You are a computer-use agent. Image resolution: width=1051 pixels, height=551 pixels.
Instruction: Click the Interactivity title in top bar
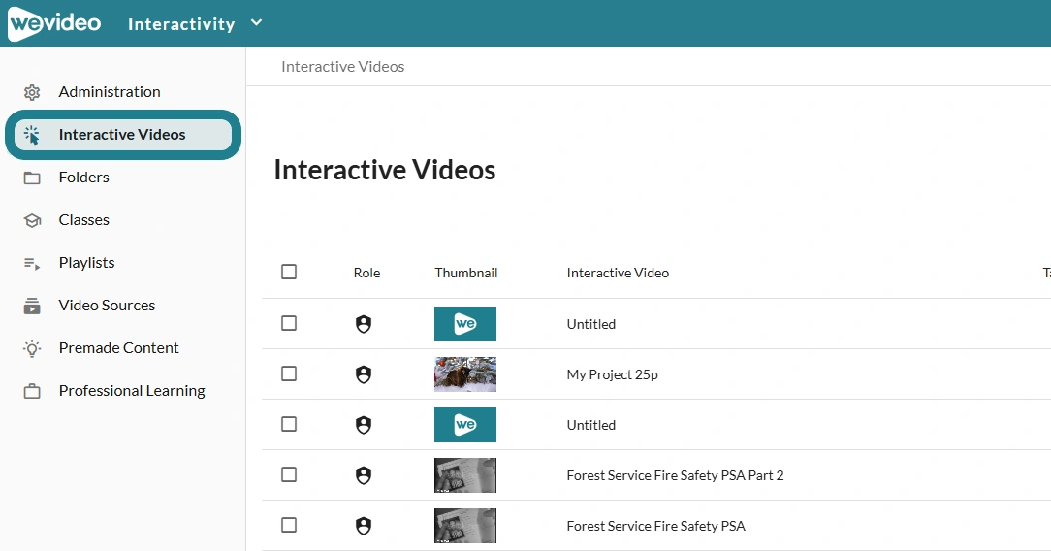pos(181,24)
